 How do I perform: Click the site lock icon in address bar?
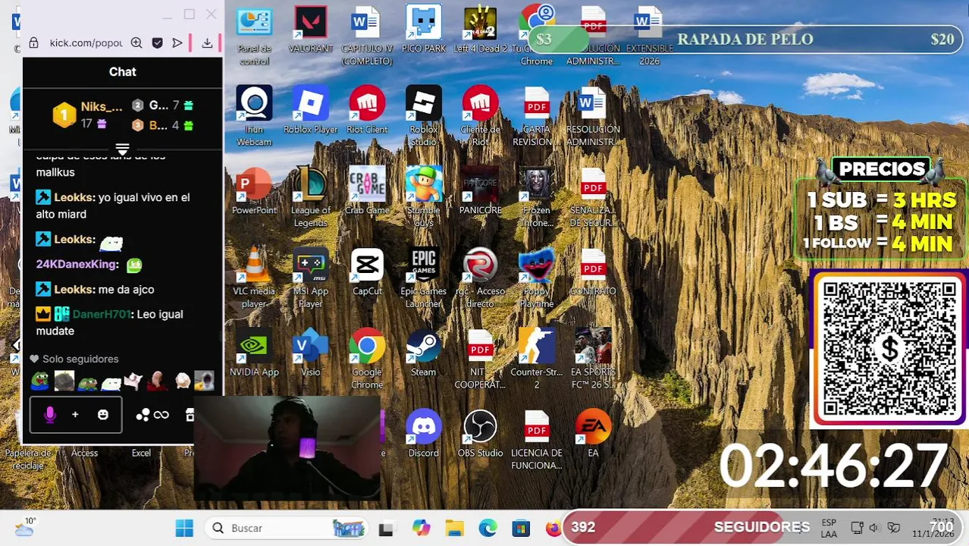[x=33, y=43]
